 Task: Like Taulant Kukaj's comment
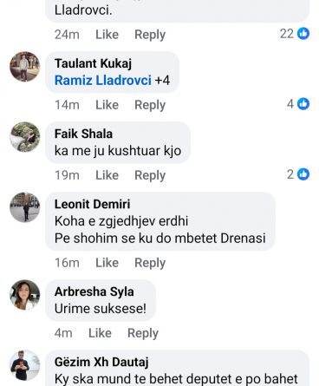[x=107, y=105]
